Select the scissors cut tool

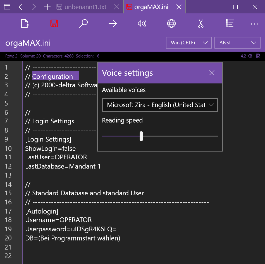(200, 23)
